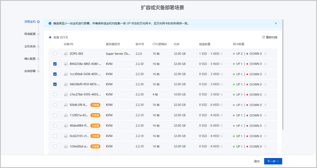The image size is (317, 168).
Task: Click NIC info icon in ZOPS-003 row
Action: click(265, 54)
